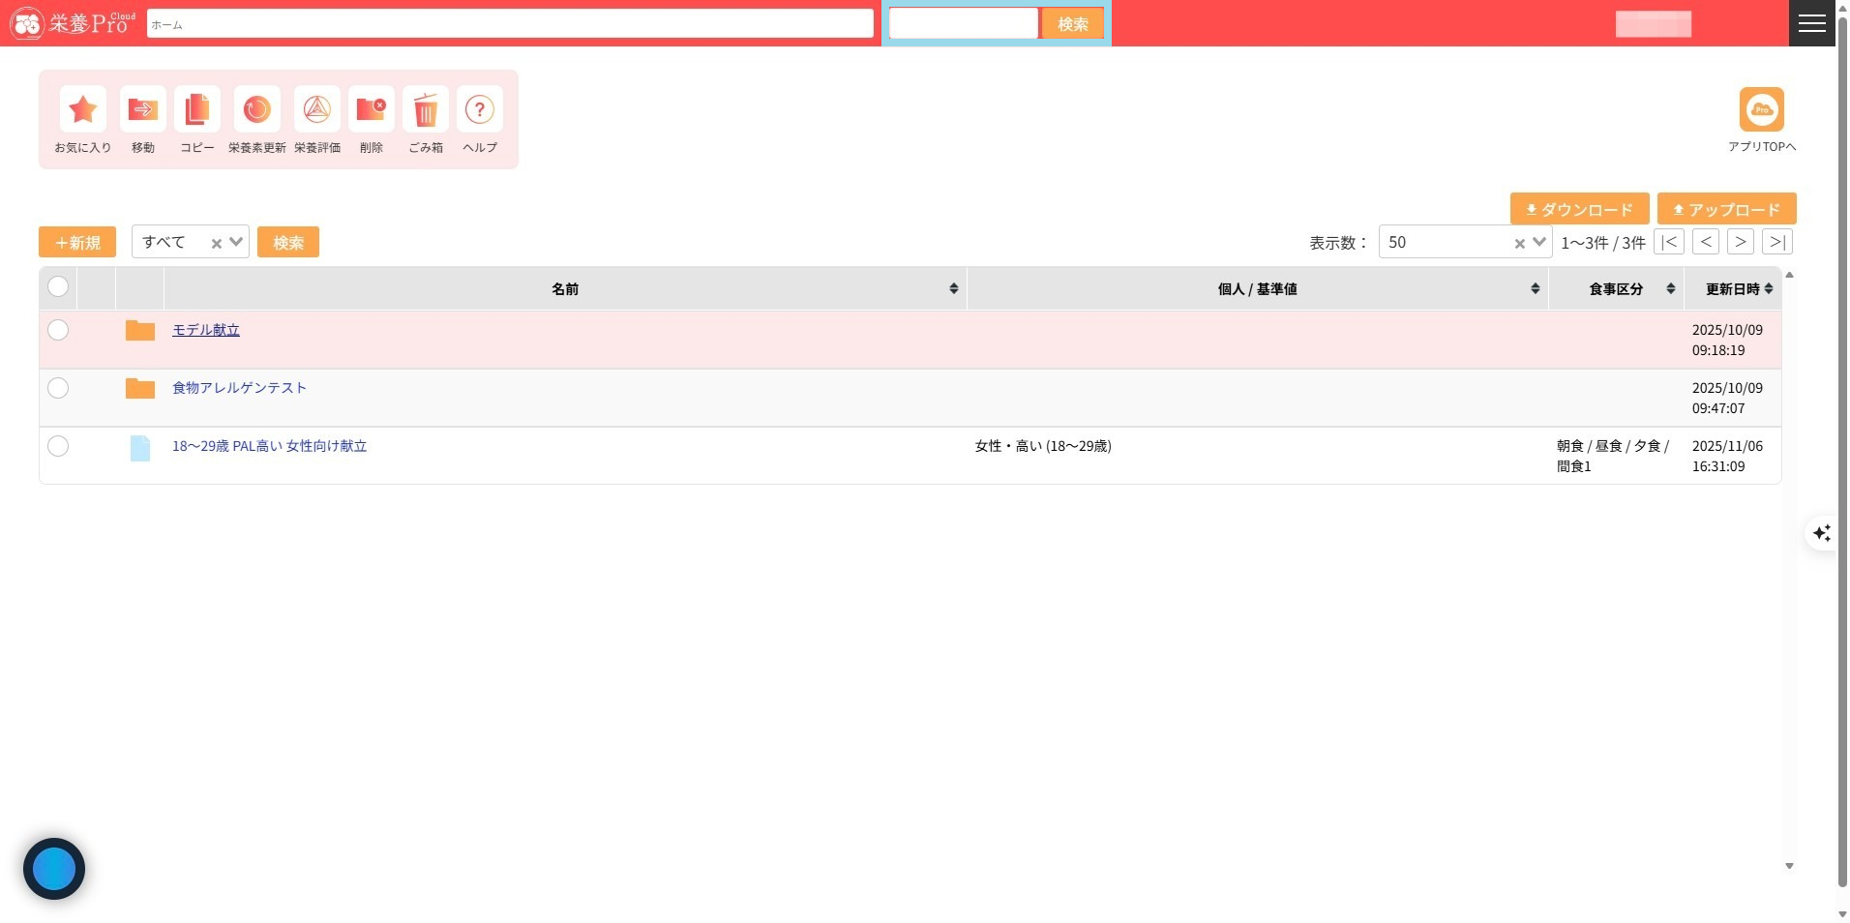Open the ごみ箱 trash bin

[426, 110]
